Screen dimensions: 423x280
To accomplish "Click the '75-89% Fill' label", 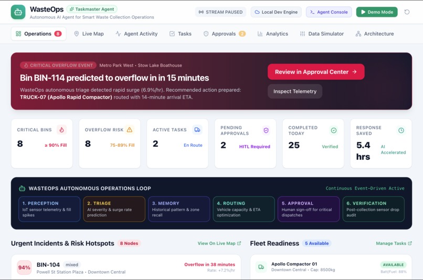I will coord(122,145).
